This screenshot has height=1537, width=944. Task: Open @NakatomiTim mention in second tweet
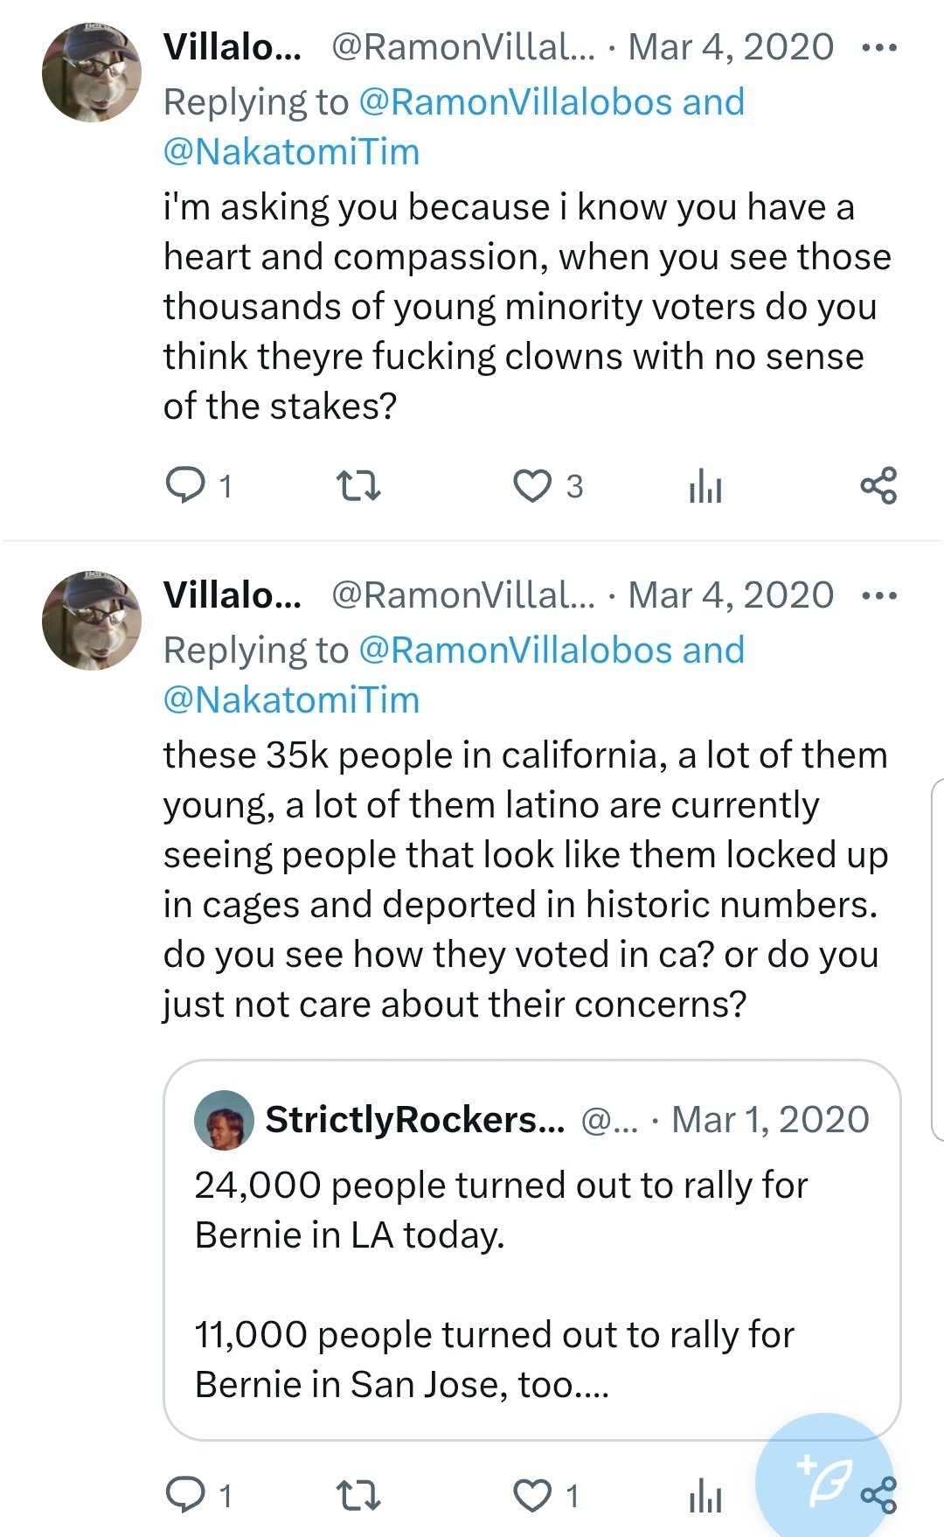pyautogui.click(x=291, y=700)
